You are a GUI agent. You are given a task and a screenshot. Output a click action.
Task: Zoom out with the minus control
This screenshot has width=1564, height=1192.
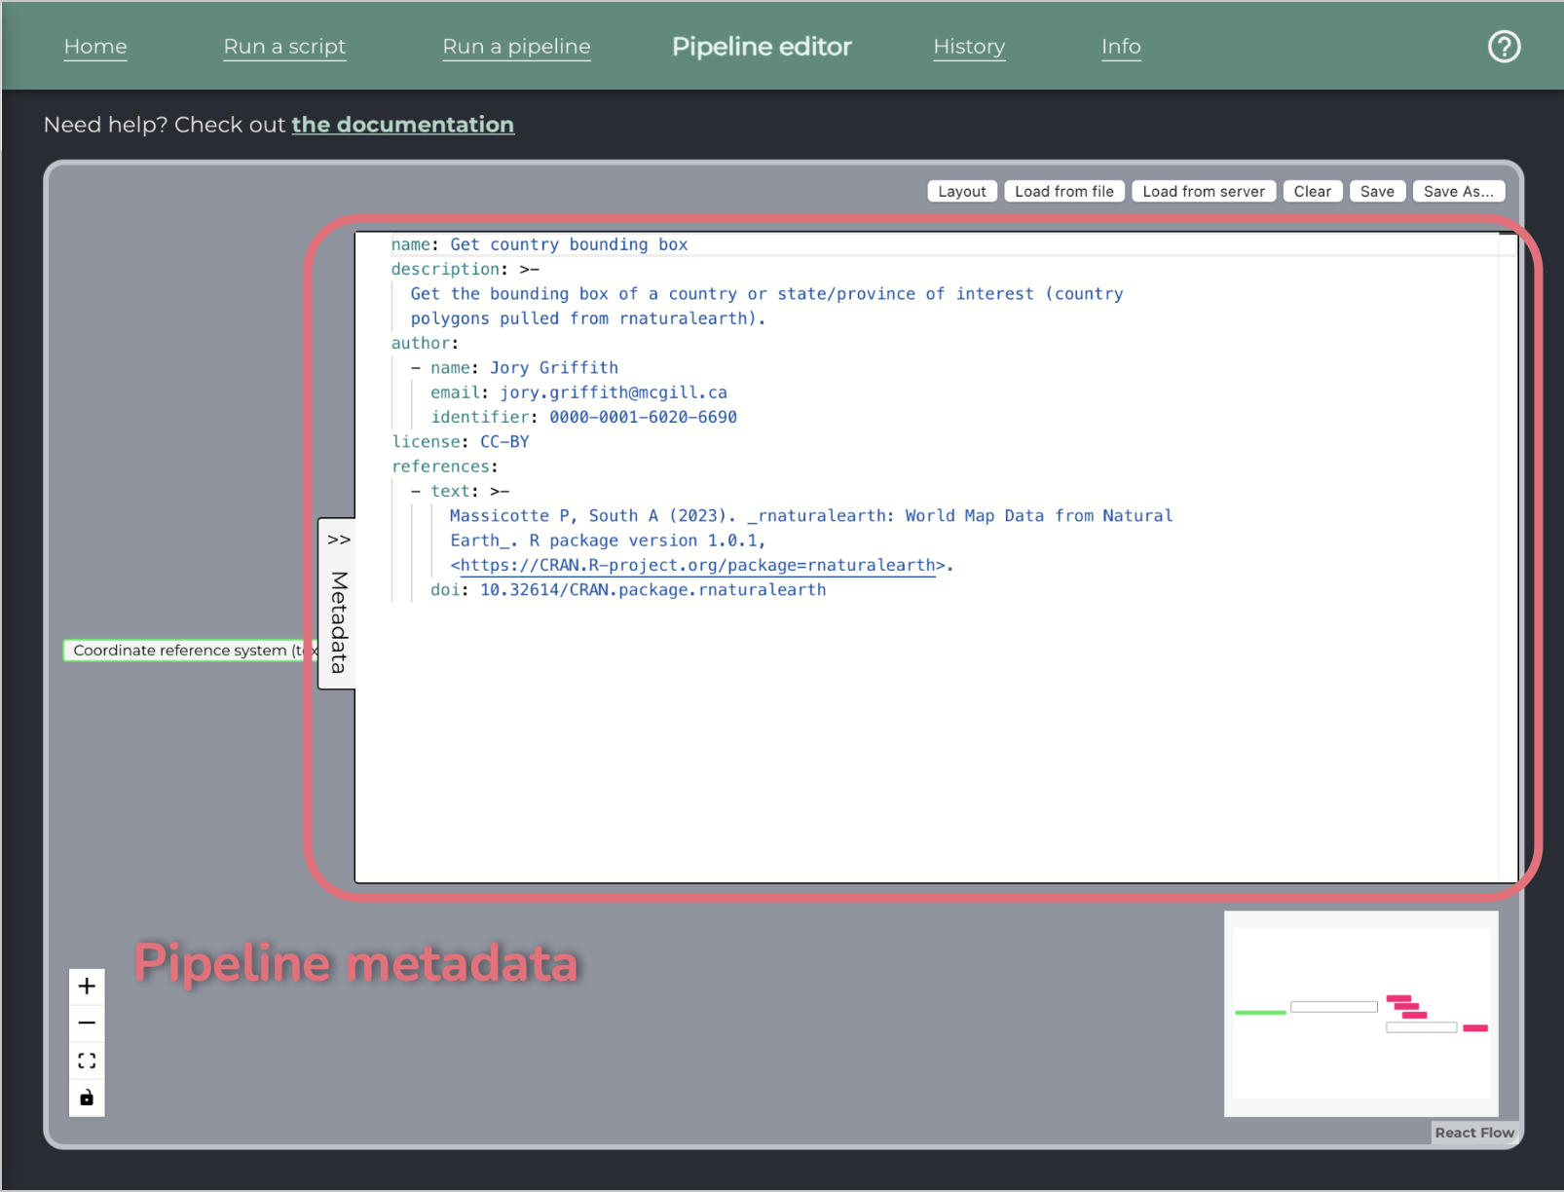click(x=87, y=1024)
